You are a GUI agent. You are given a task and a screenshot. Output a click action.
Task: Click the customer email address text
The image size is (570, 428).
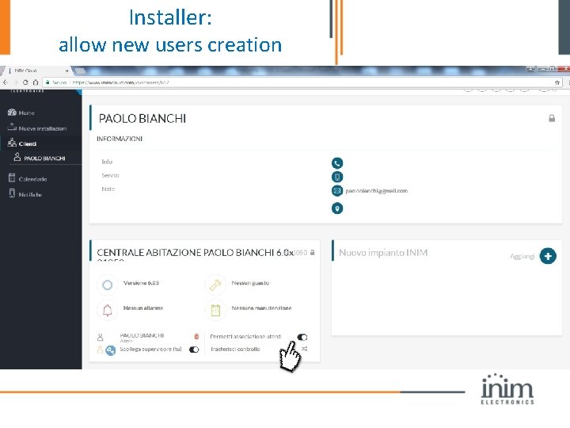pos(376,191)
